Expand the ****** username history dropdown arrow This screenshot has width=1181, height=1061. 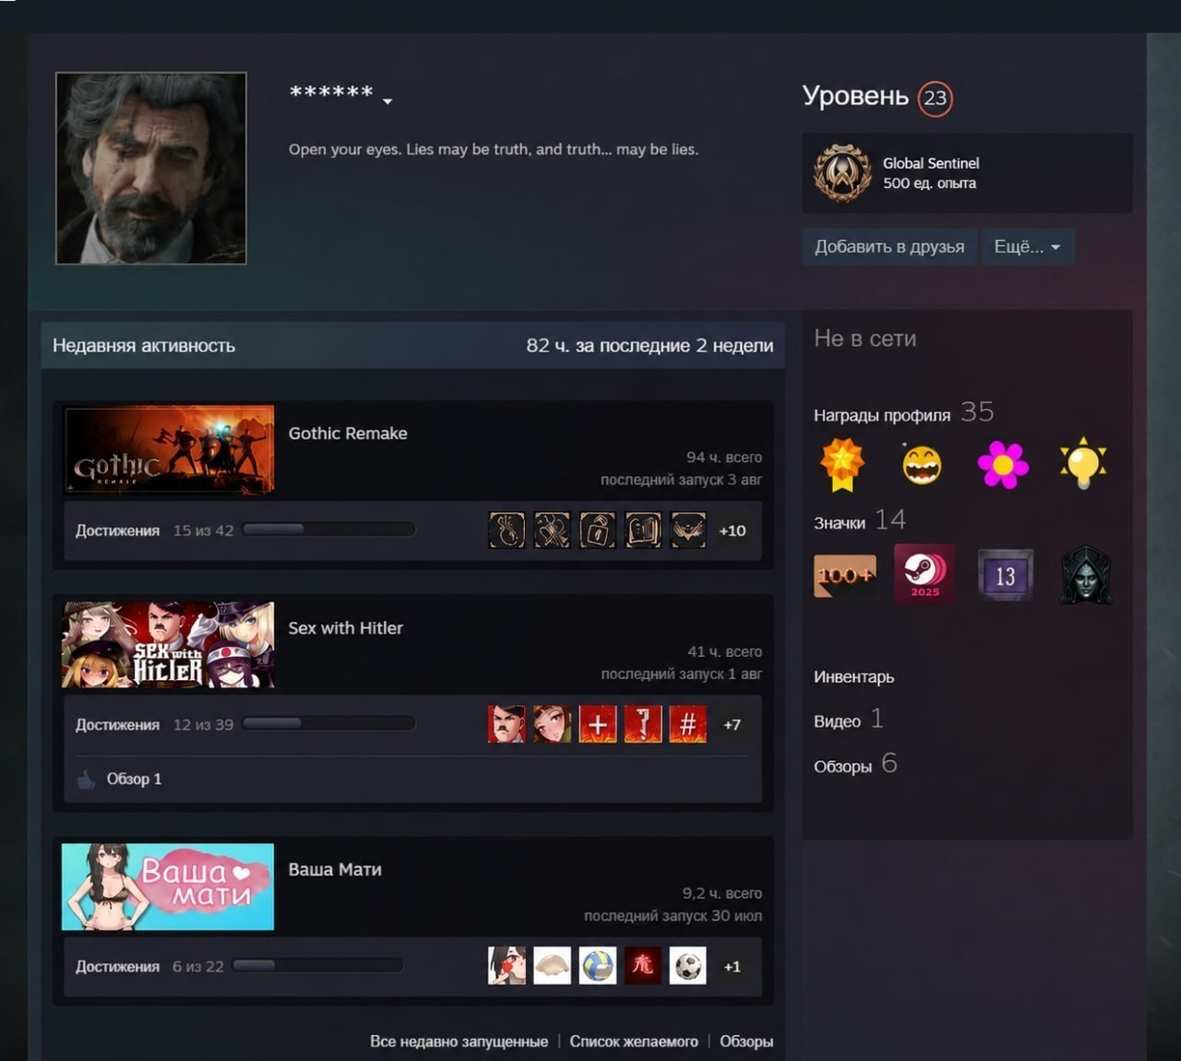[x=388, y=101]
